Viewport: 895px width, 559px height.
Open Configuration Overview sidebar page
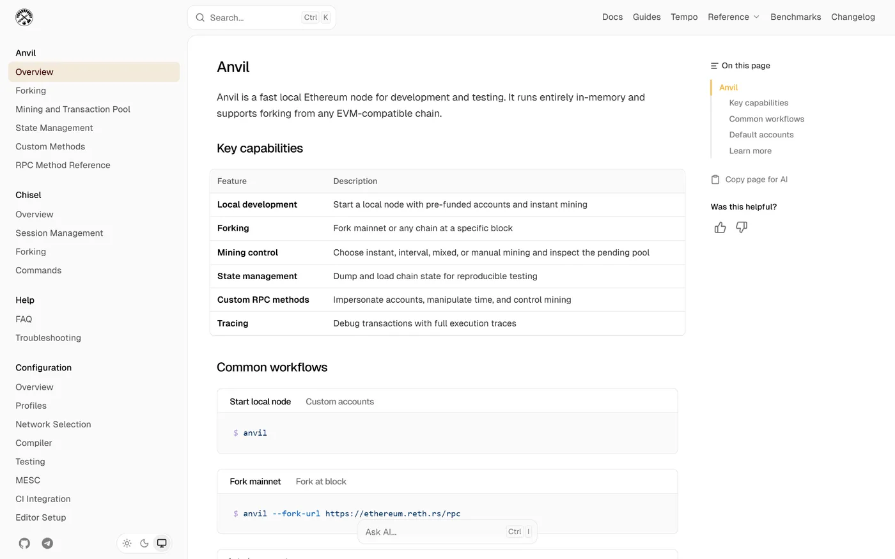tap(94, 387)
